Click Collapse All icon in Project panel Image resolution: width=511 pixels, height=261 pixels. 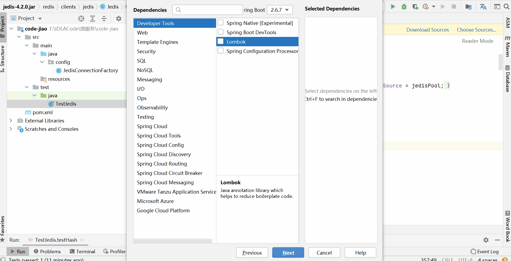[x=104, y=18]
